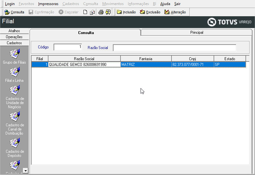Screen dimensions: 255x175
Task: Open Cadastro de Canal de Distribuição icon
Action: click(x=14, y=117)
